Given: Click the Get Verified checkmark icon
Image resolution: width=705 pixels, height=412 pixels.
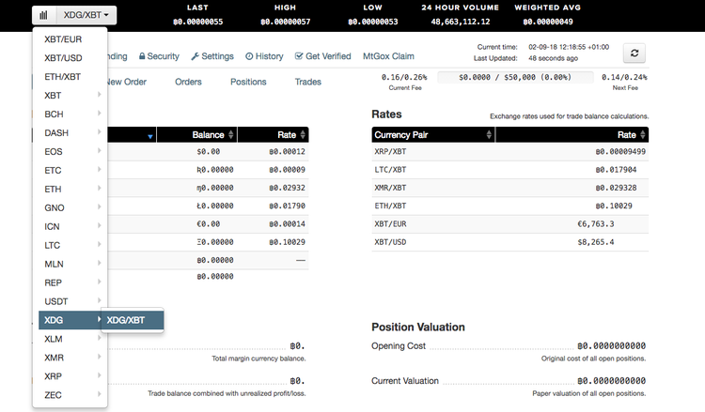Looking at the screenshot, I should 299,56.
